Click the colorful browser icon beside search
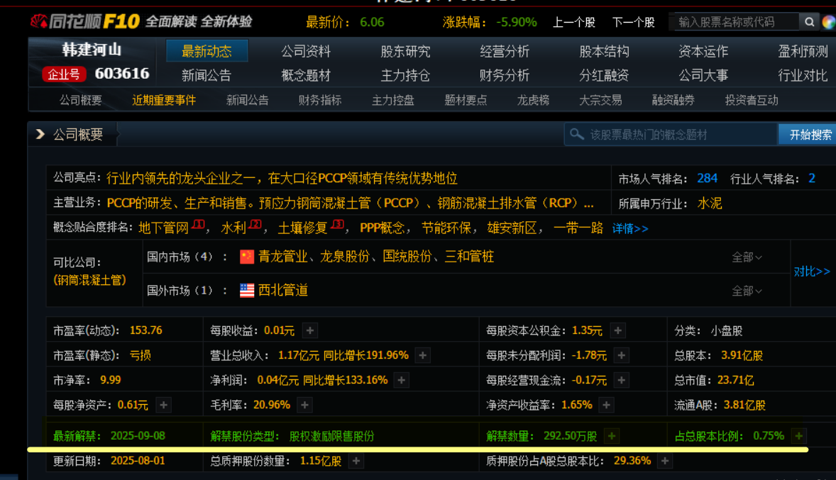 (829, 22)
